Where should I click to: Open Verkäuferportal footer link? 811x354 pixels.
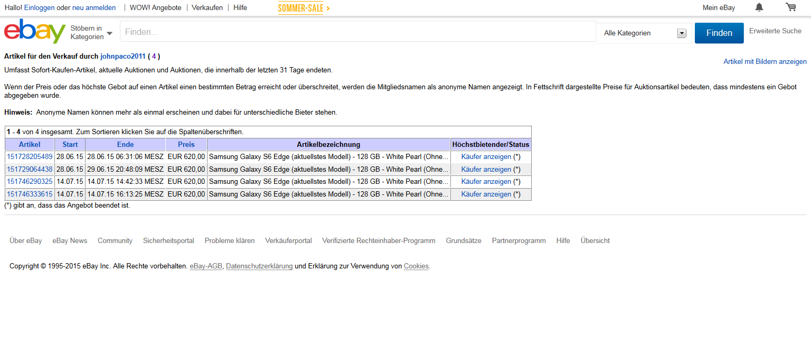[x=288, y=241]
